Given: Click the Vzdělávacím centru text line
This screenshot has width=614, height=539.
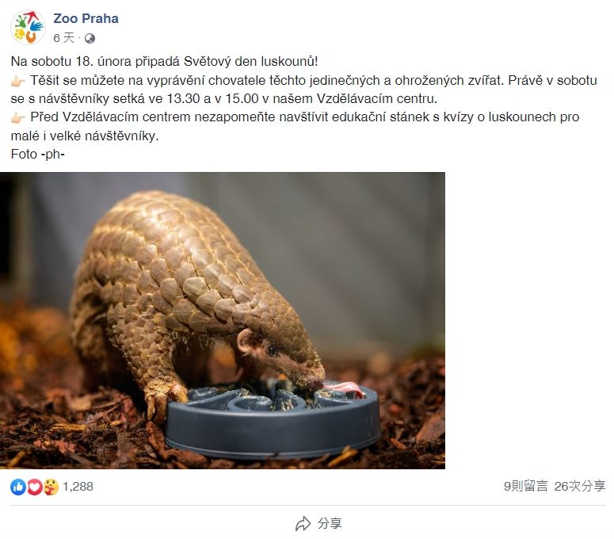Looking at the screenshot, I should coord(376,99).
